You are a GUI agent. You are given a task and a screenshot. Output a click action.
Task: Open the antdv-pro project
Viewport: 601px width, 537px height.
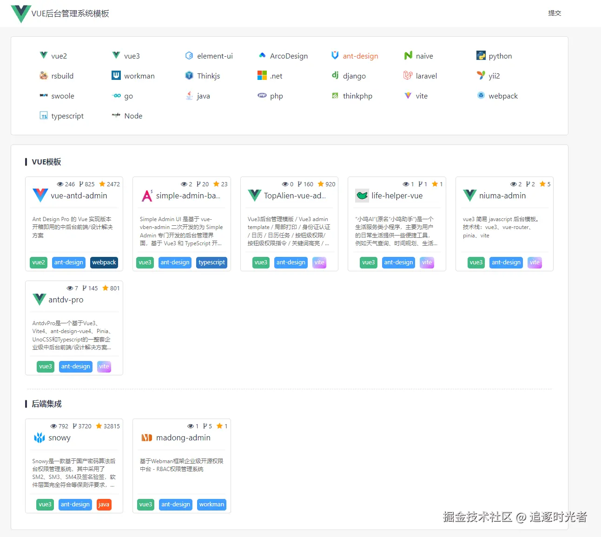pyautogui.click(x=66, y=300)
